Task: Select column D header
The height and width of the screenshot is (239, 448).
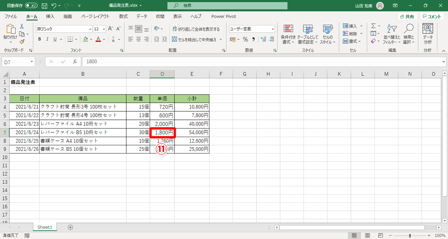Action: point(162,74)
